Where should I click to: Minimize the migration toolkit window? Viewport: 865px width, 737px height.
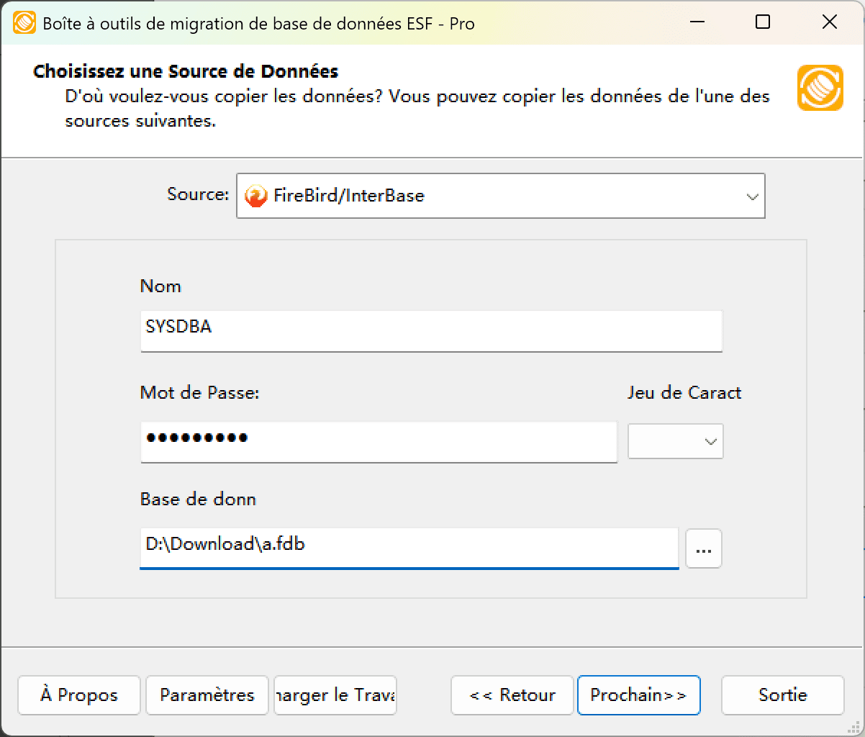tap(695, 22)
